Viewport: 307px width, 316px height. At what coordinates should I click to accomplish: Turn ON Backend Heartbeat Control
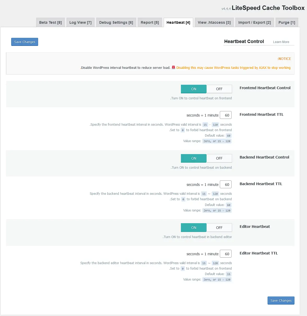pyautogui.click(x=194, y=158)
